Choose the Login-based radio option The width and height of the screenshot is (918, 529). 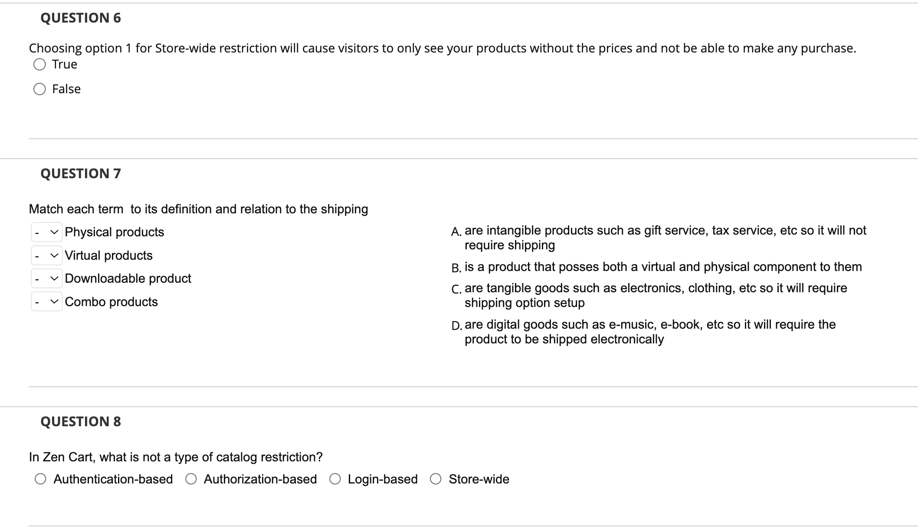[x=335, y=479]
